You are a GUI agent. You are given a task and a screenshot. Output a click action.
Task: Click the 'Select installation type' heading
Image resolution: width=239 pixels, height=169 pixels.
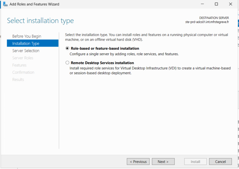[x=40, y=20]
